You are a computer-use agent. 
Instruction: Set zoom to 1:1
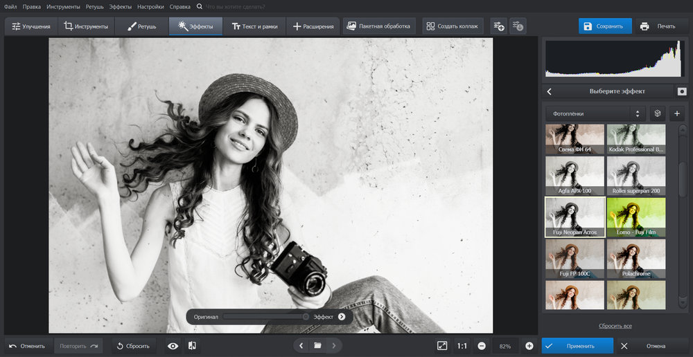coord(462,346)
